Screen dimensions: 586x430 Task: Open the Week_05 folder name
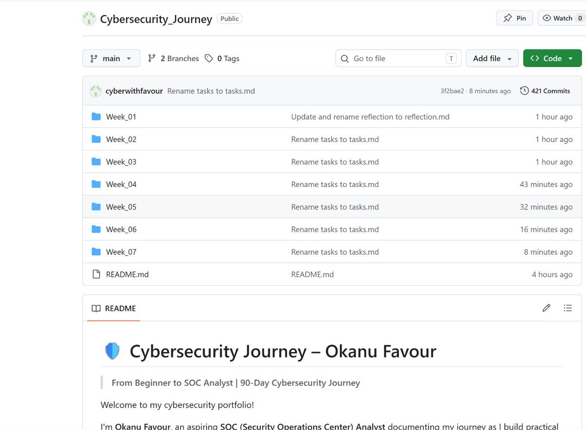pos(121,207)
